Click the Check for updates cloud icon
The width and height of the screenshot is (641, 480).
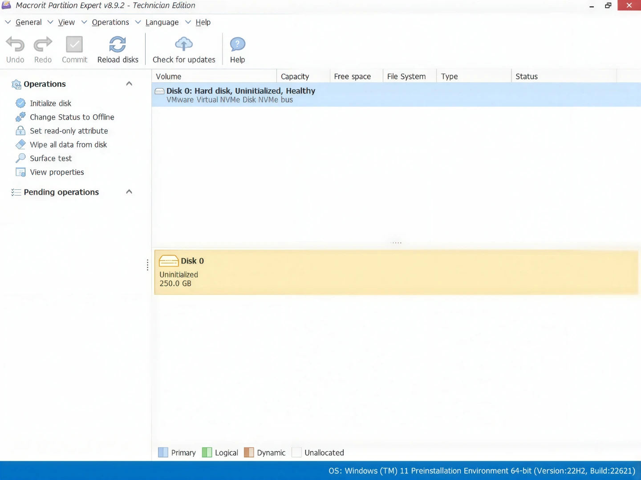pyautogui.click(x=184, y=44)
